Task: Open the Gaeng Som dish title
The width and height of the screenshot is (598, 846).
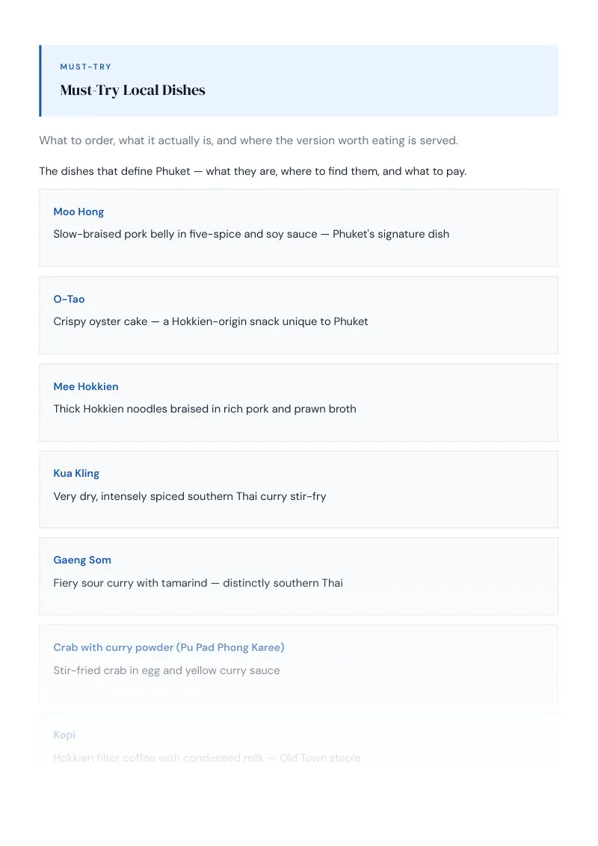Action: pos(82,560)
